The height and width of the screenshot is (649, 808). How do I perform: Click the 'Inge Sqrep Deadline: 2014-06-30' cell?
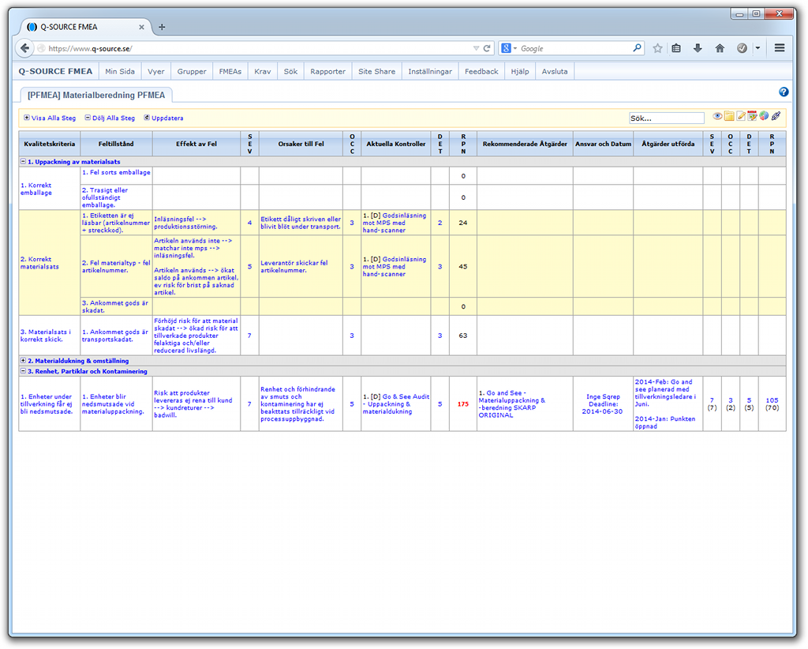pyautogui.click(x=603, y=404)
